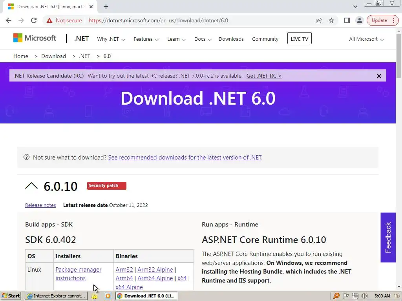Open the Action Center flag tray icon
Screen dimensions: 402x301
345,296
